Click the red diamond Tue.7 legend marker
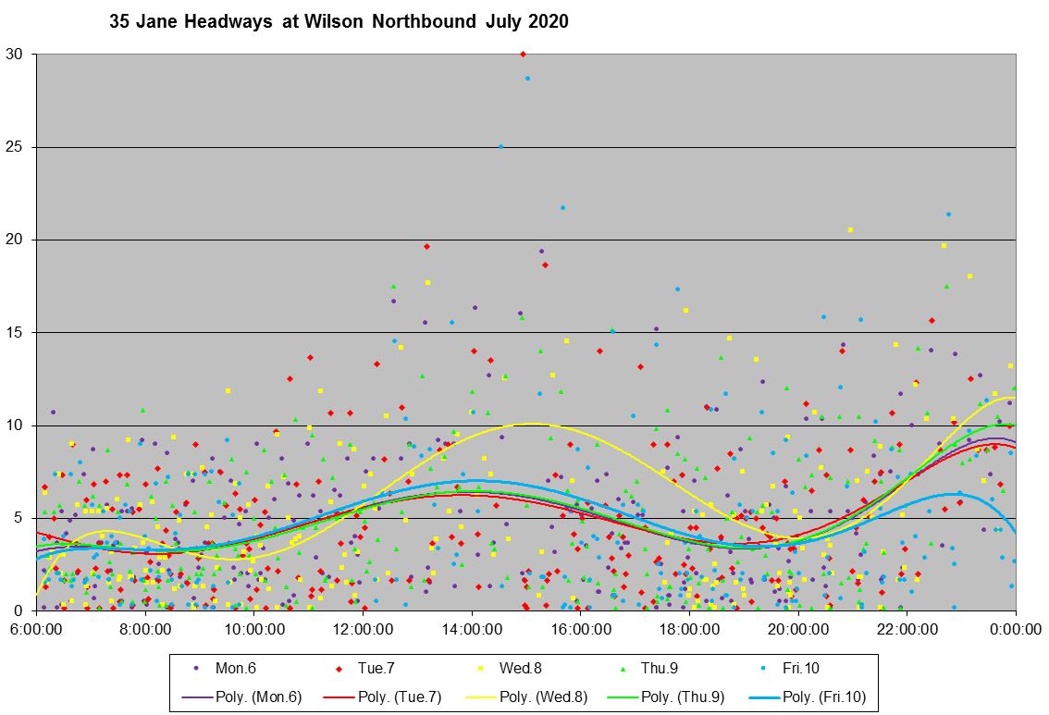This screenshot has height=715, width=1049. [x=339, y=668]
